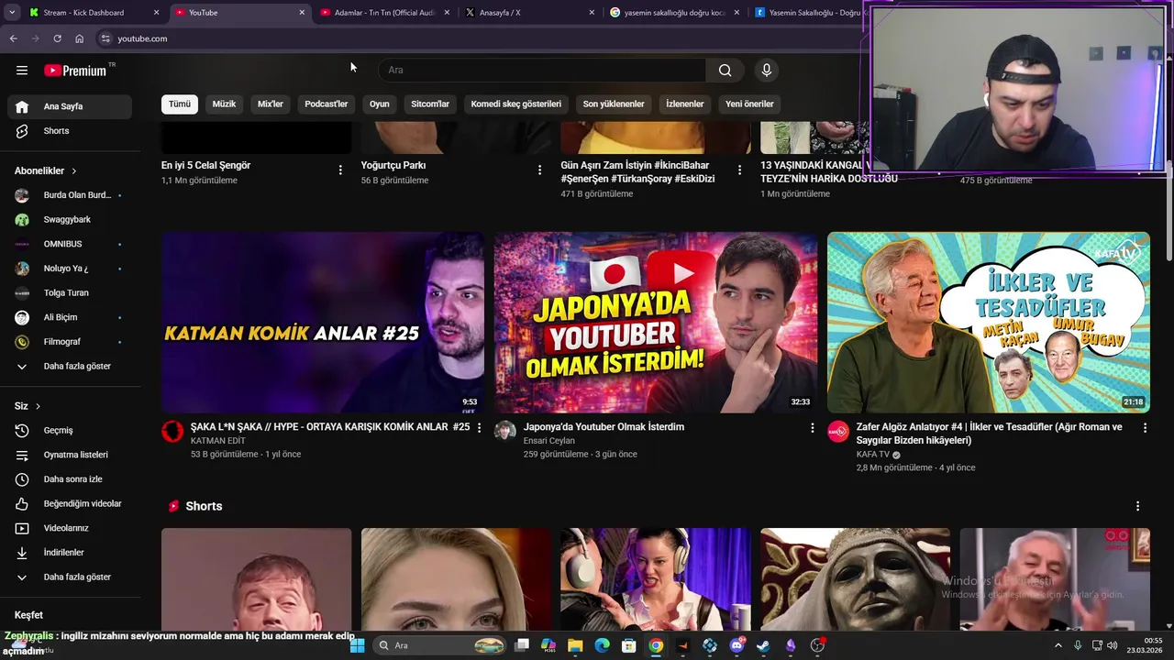Open options for KATMAN KOMİK ANLAR #25 video

(x=479, y=428)
